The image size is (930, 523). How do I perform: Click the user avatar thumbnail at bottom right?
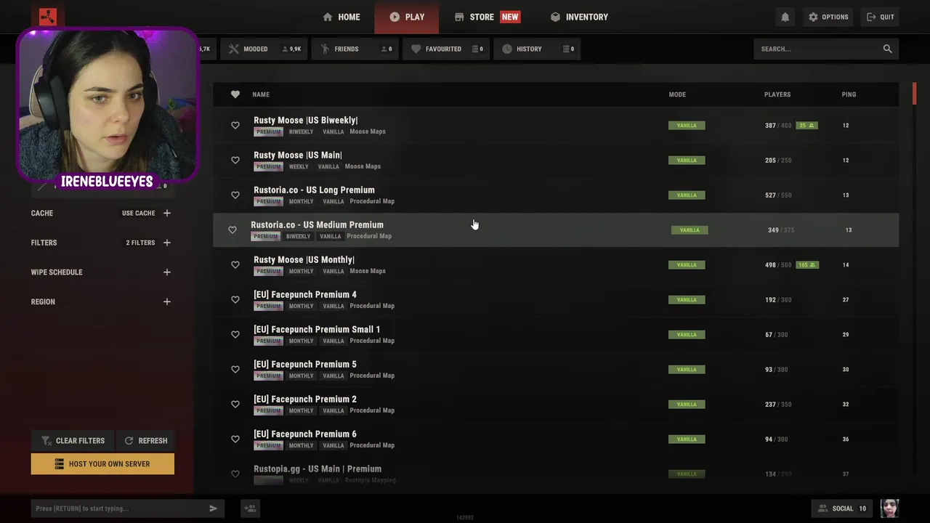pos(889,508)
